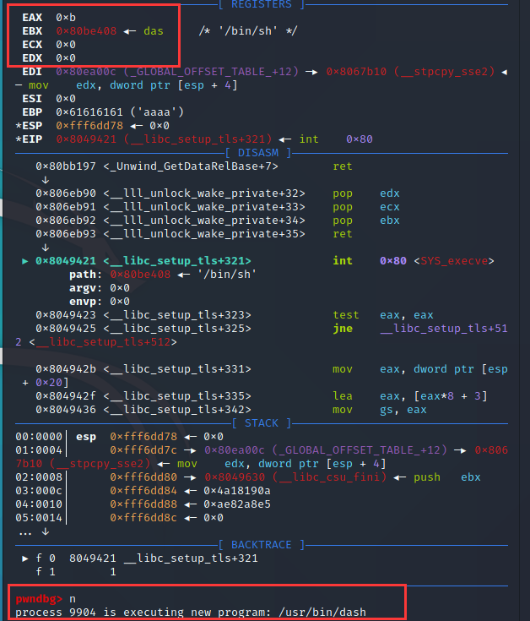
Task: Select stack value 0x4a18190a
Action: [x=237, y=491]
